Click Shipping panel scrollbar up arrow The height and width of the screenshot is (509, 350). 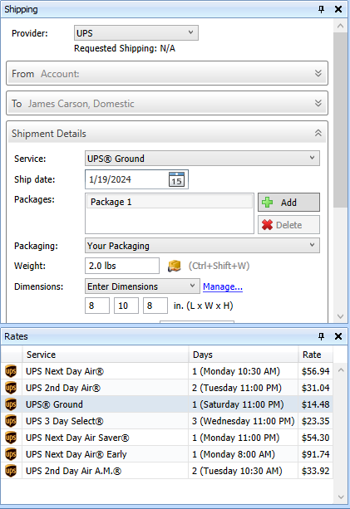click(x=340, y=26)
